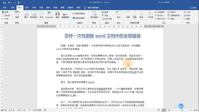This screenshot has height=112, width=199.
Task: Click 日期和时间 (Date & Time)
Action: click(x=174, y=15)
